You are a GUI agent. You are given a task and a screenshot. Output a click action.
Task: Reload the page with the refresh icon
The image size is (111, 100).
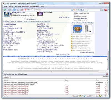point(14,10)
